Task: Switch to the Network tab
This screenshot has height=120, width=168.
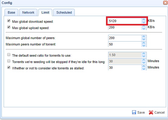Action: tap(28, 12)
